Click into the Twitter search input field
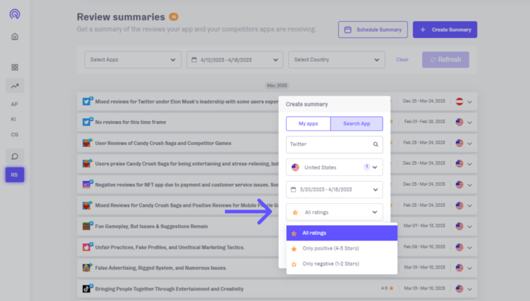Viewport: 530px width, 301px height. coord(330,144)
